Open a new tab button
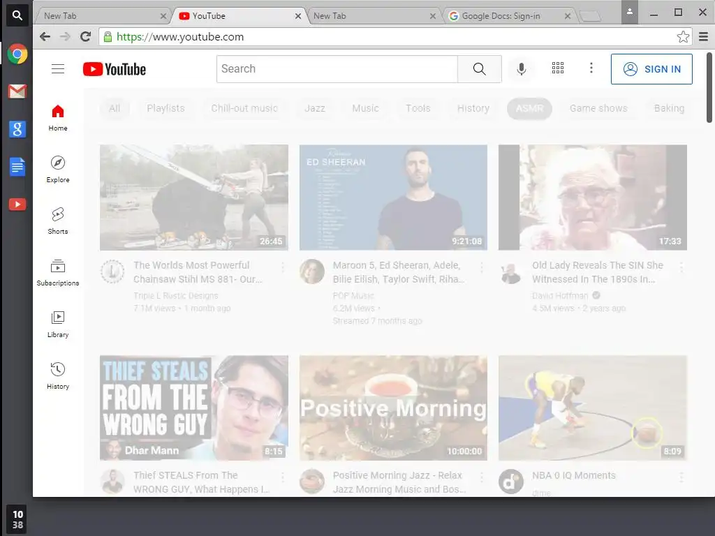Image resolution: width=715 pixels, height=536 pixels. click(x=591, y=17)
